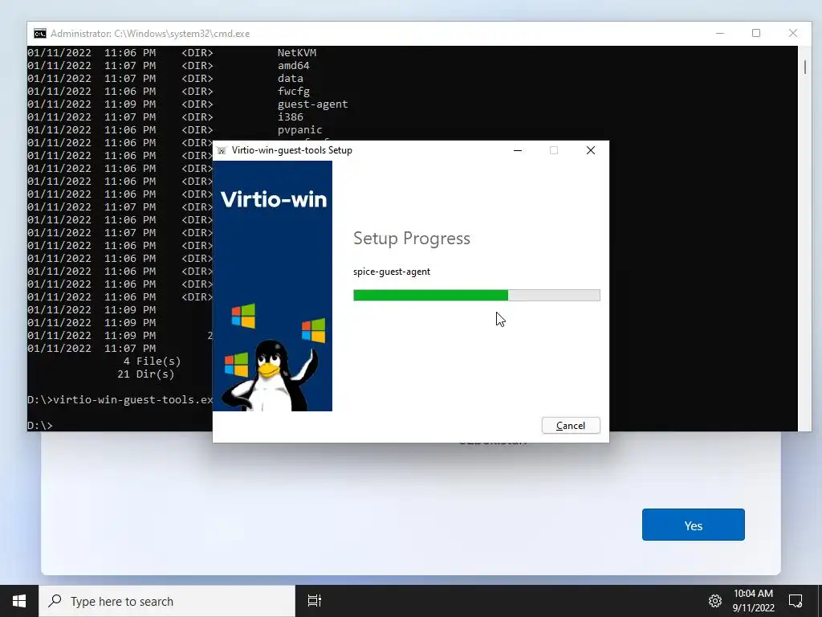Click the last D:\> prompt in cmd
Screen dimensions: 822x617
point(40,426)
